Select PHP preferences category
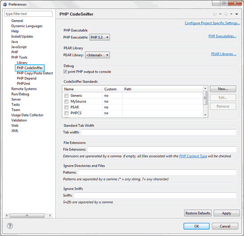 [14, 52]
